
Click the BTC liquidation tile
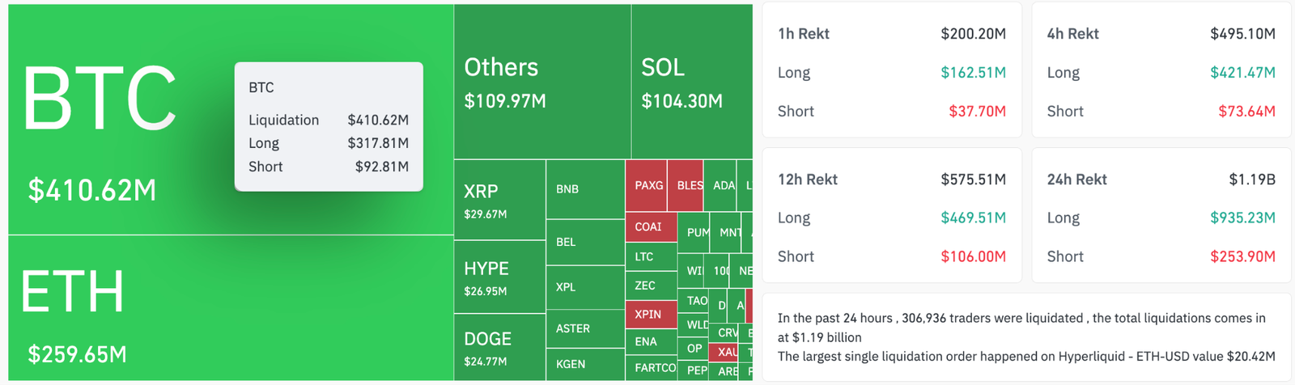click(121, 121)
